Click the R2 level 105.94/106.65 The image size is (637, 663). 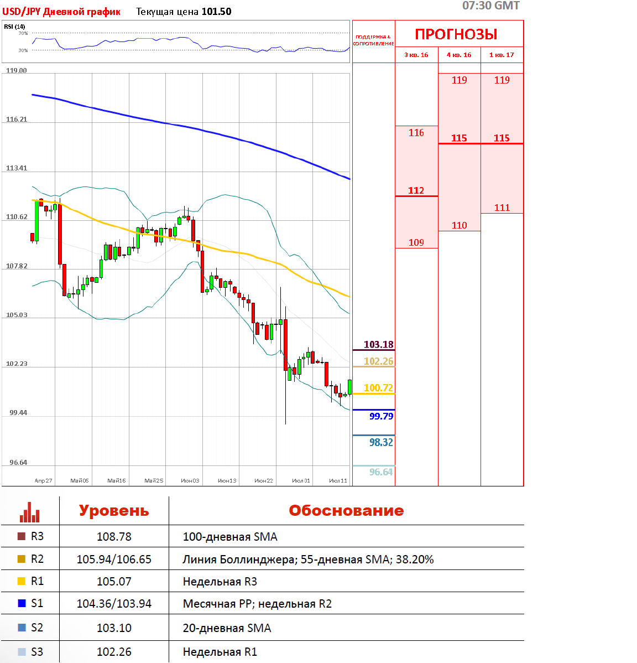point(114,560)
